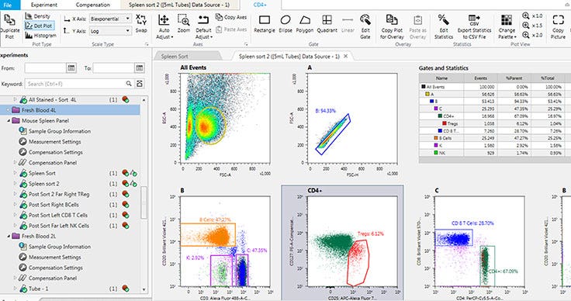The width and height of the screenshot is (571, 301).
Task: Click Copy Plot for Overlay
Action: 392,26
